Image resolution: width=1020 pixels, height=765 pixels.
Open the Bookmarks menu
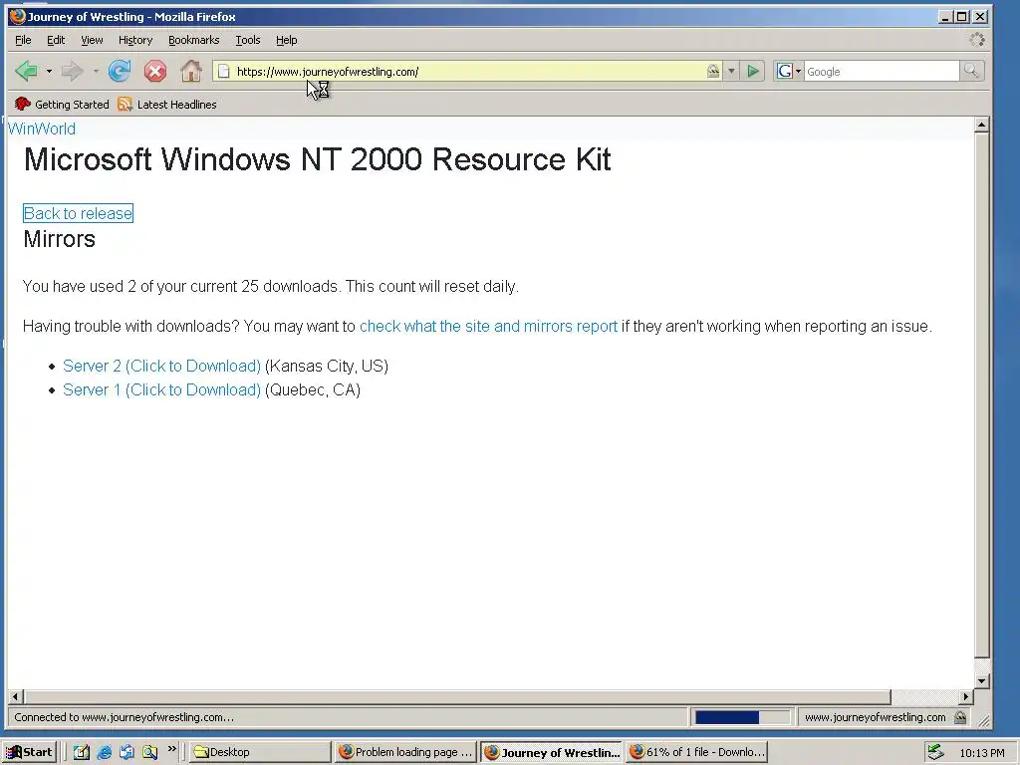point(194,40)
